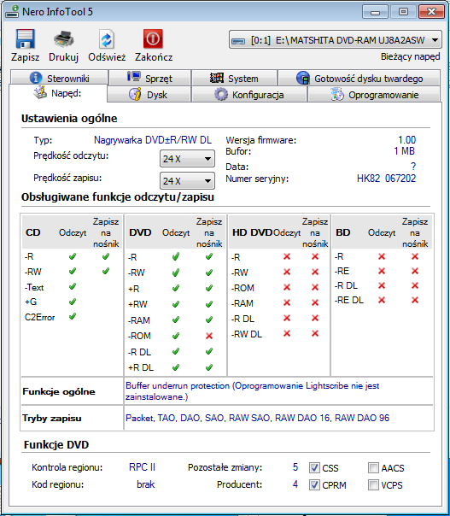Viewport: 450px width, 516px height.
Task: Toggle the CPRM checkbox
Action: point(314,484)
